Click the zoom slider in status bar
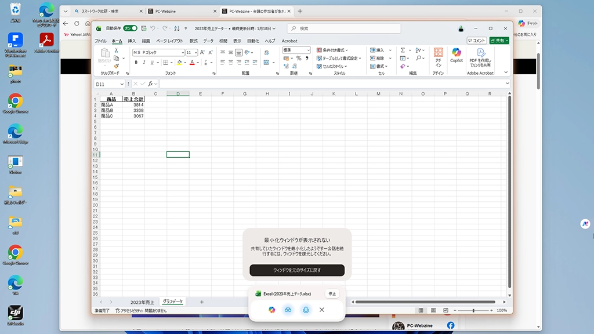The width and height of the screenshot is (594, 334). click(x=473, y=311)
